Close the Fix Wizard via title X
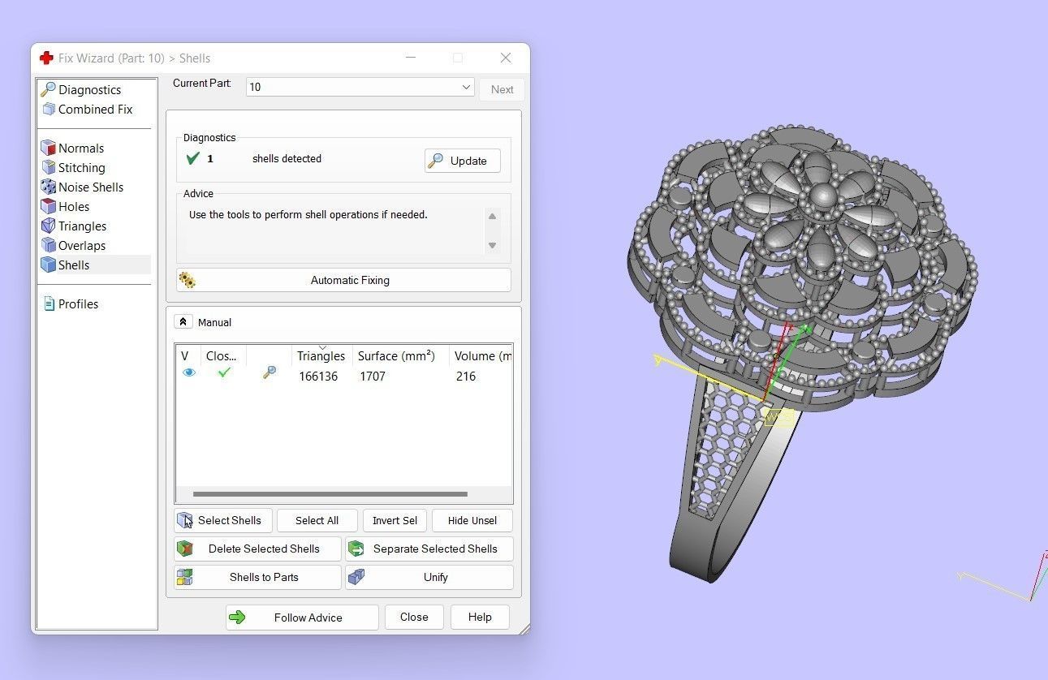This screenshot has width=1048, height=680. pos(506,58)
